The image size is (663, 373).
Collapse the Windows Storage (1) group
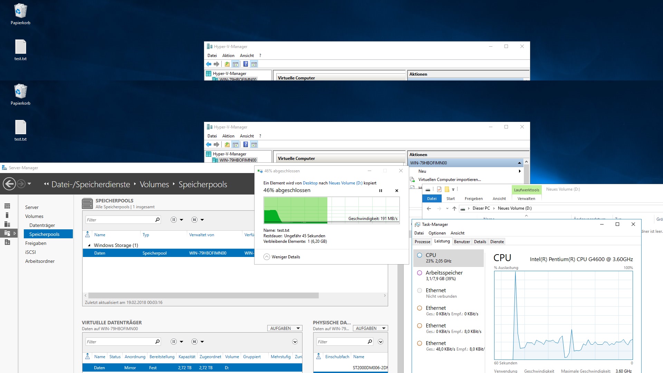[x=89, y=245]
